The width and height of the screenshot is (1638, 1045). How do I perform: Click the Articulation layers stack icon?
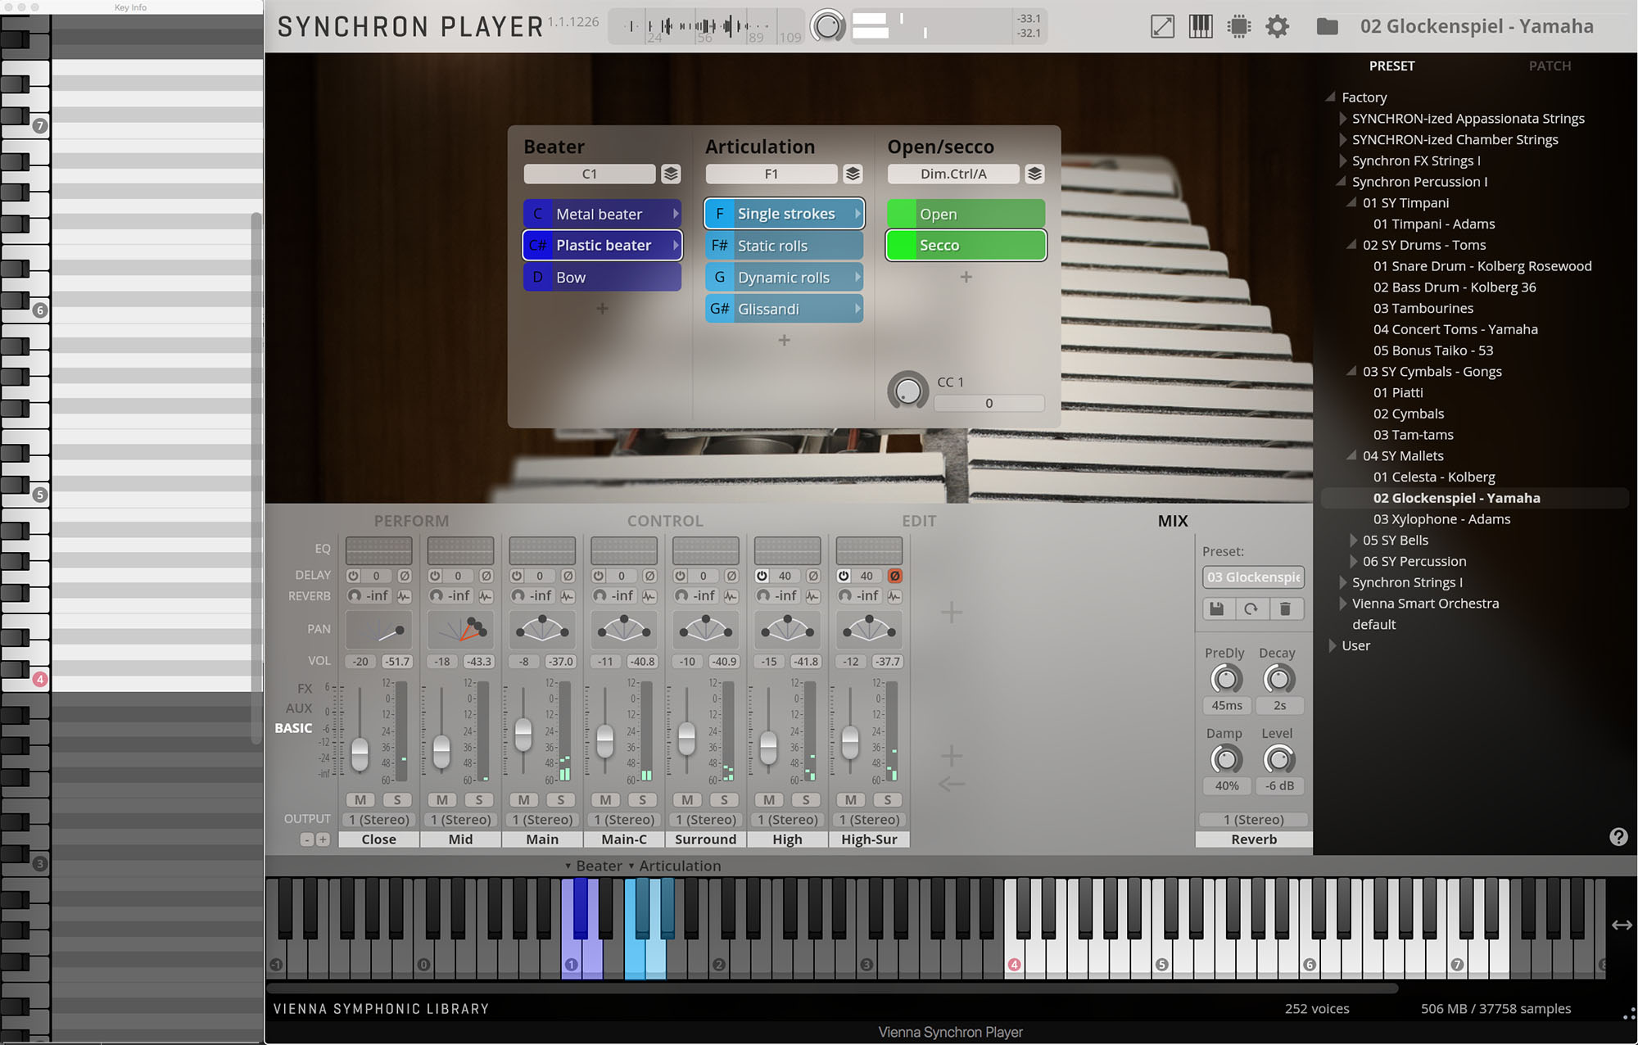[853, 174]
